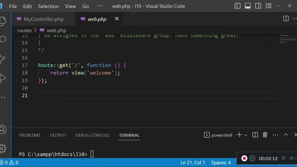Open the Run and Debug view

[x=3, y=78]
